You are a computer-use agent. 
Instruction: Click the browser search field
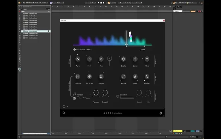pos(36,7)
